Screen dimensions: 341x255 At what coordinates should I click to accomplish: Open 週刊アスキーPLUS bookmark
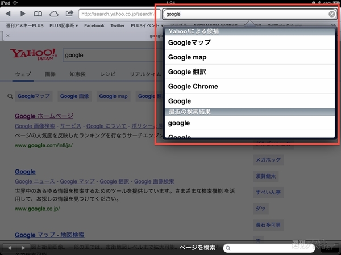point(24,25)
